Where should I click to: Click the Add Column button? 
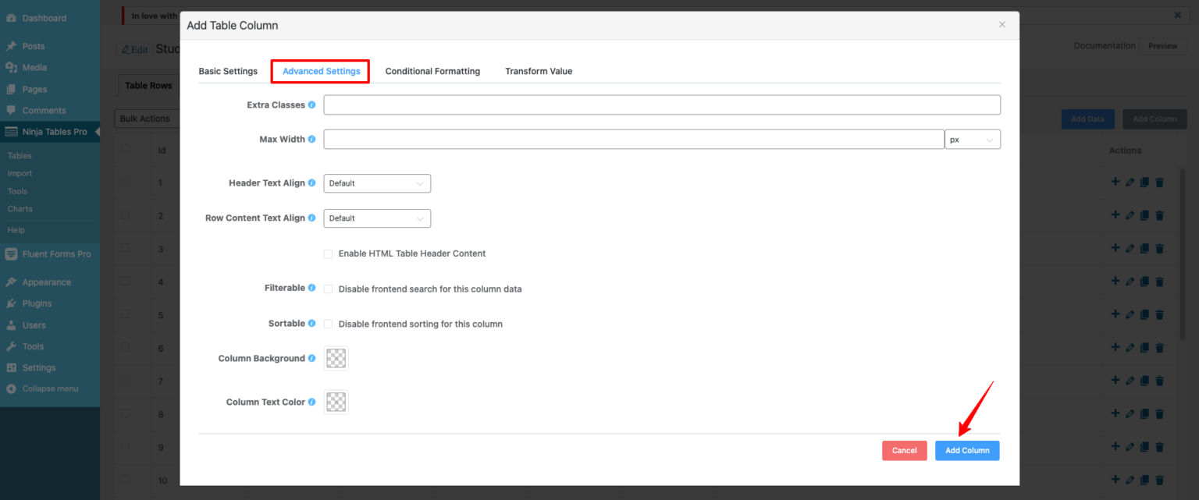click(x=967, y=450)
